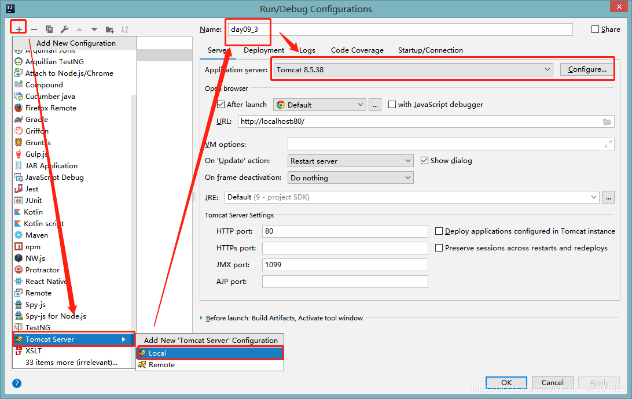This screenshot has width=632, height=399.
Task: Enable Preserve sessions across restarts checkbox
Action: [439, 248]
